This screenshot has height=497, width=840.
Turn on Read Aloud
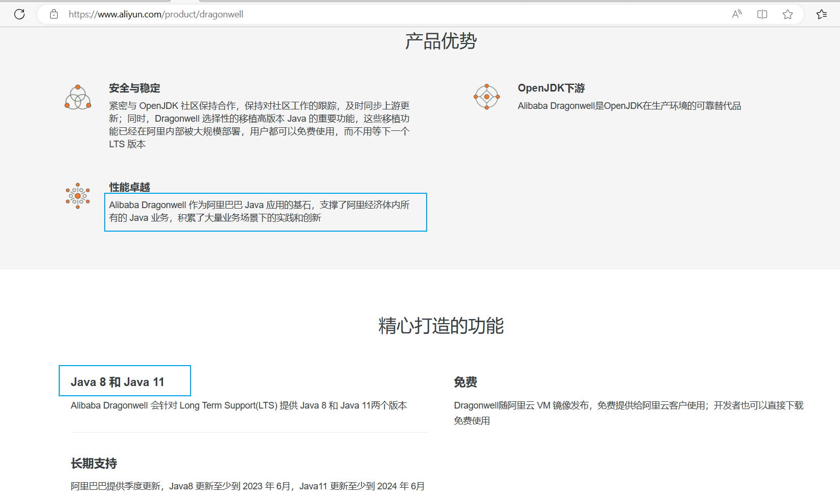pyautogui.click(x=736, y=14)
